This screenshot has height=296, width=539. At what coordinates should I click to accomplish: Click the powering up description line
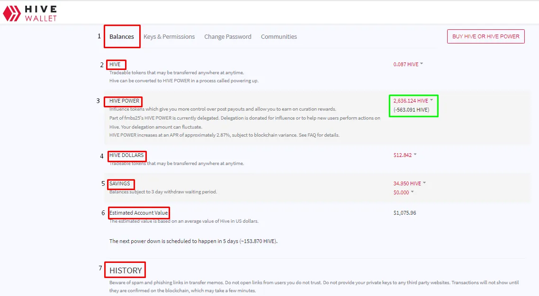(x=184, y=80)
